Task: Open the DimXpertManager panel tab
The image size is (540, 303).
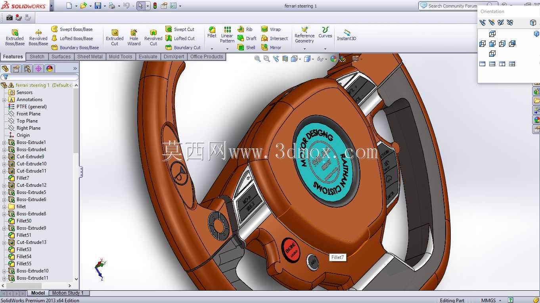Action: (38, 69)
